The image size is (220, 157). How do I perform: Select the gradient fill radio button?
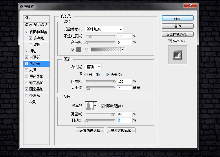tap(87, 50)
